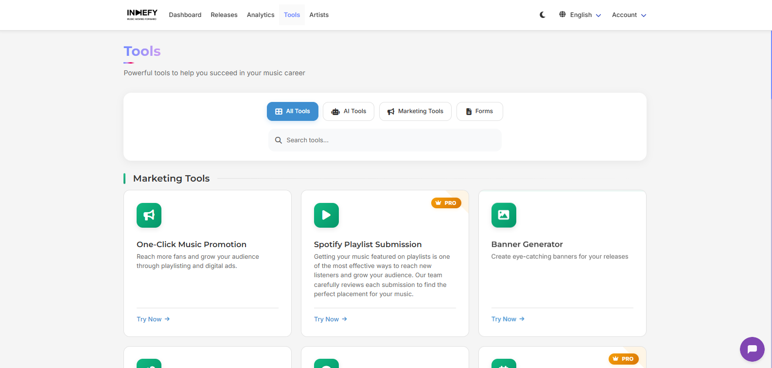Focus the Search tools field

pyautogui.click(x=385, y=140)
